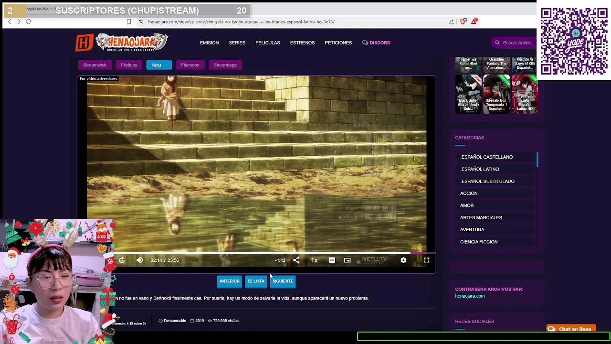Open the Black Bullet thumbnail

pos(468,94)
